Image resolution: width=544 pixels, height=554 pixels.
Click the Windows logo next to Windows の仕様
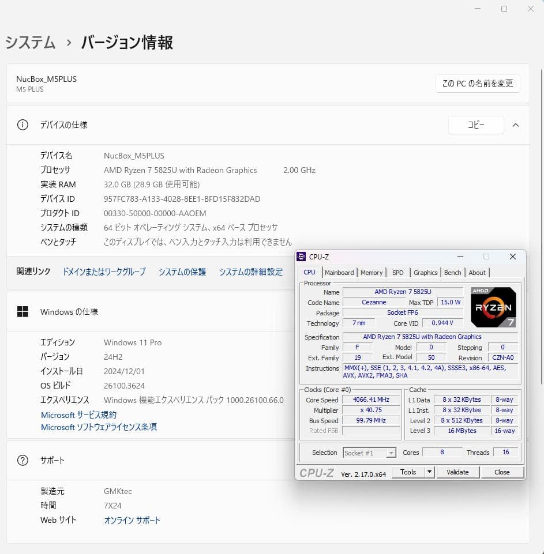click(22, 311)
